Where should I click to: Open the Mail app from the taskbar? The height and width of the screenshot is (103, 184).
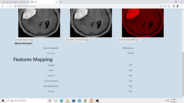pyautogui.click(x=79, y=100)
